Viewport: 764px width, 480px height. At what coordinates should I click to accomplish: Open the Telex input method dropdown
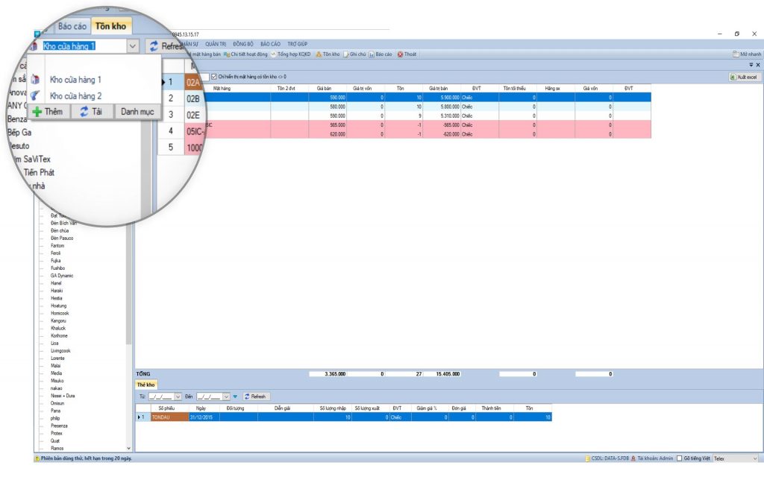[x=754, y=458]
